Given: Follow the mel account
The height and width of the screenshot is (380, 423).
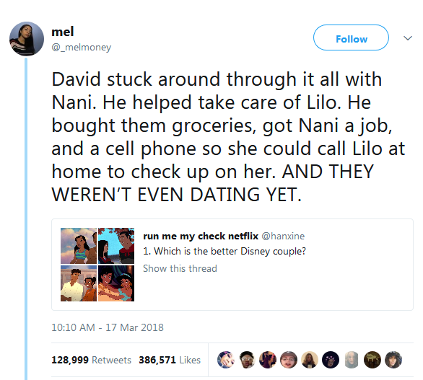Looking at the screenshot, I should 351,37.
